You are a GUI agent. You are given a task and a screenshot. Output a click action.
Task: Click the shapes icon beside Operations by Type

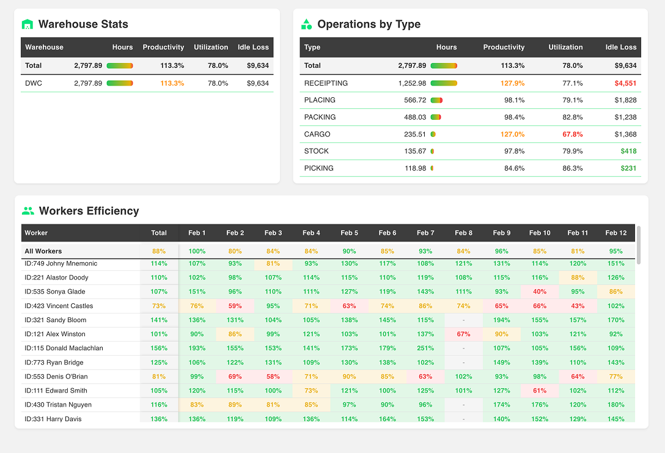pyautogui.click(x=306, y=24)
